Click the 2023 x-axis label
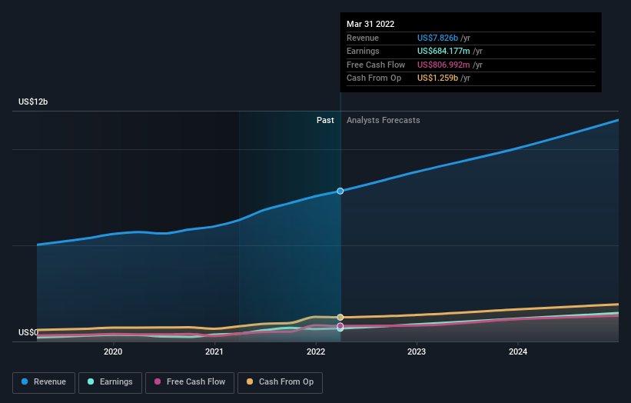The width and height of the screenshot is (631, 403). click(417, 351)
